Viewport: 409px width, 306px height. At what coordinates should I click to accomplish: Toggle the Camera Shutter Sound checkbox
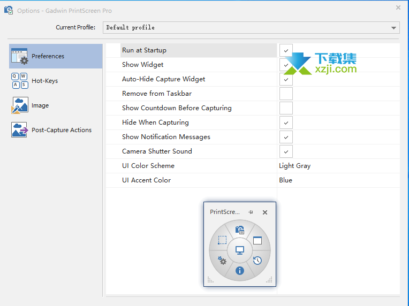(x=286, y=152)
